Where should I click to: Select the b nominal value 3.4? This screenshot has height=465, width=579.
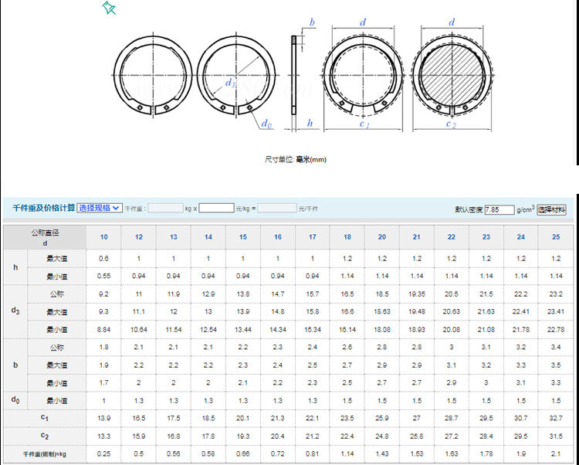556,347
